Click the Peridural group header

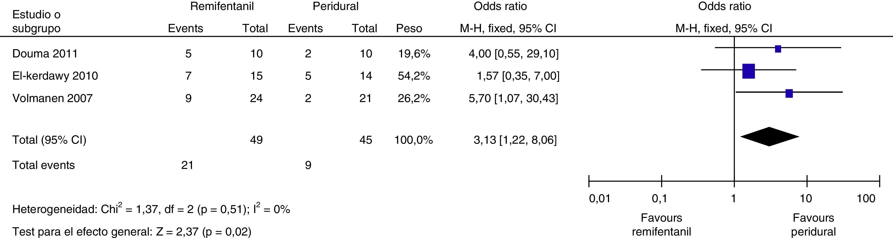335,6
